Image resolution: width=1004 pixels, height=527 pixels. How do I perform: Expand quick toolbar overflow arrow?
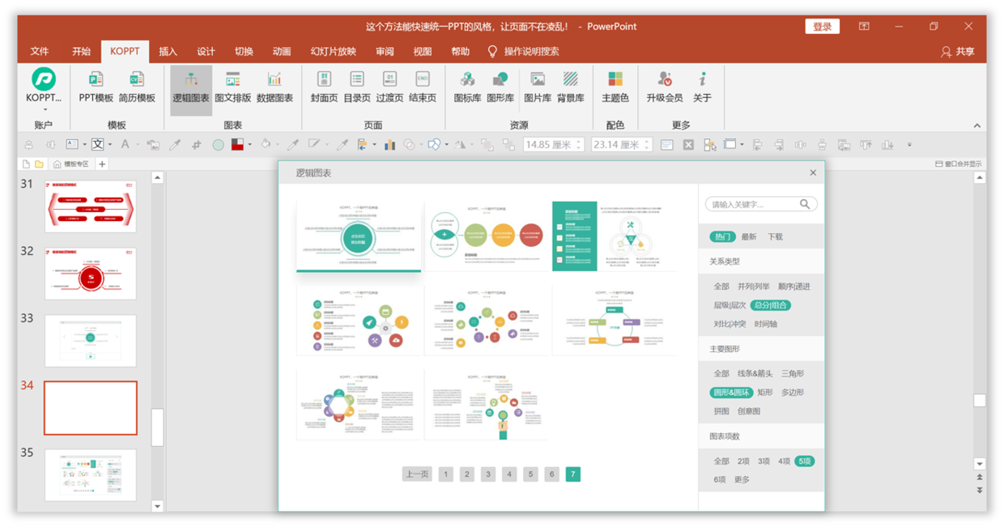(x=908, y=145)
